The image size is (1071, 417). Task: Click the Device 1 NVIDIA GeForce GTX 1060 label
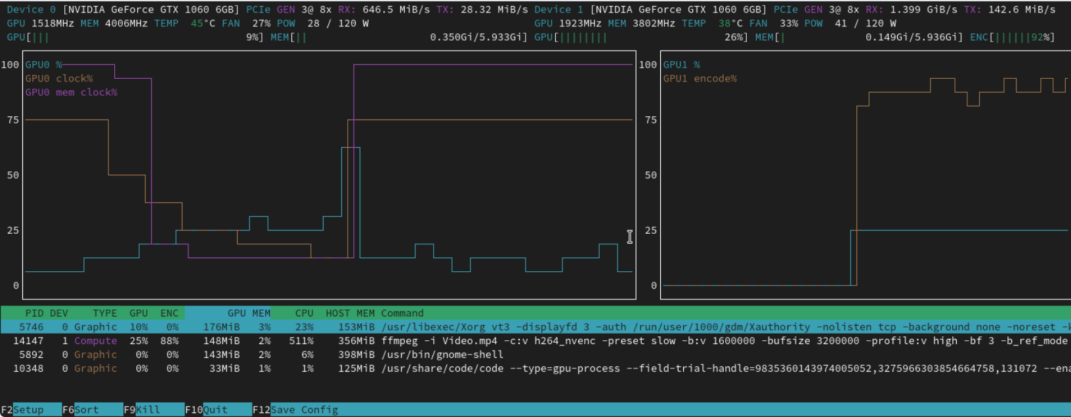point(651,9)
